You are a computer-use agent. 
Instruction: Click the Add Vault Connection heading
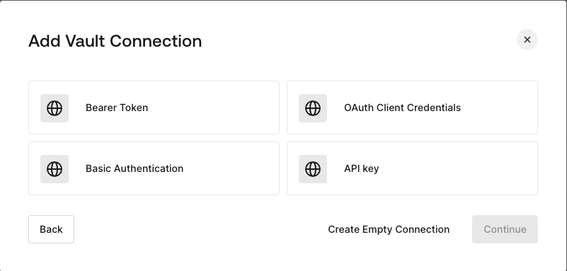(115, 41)
